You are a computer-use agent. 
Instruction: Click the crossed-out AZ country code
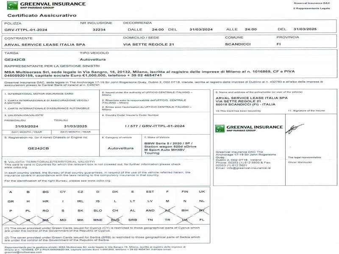click(167, 210)
